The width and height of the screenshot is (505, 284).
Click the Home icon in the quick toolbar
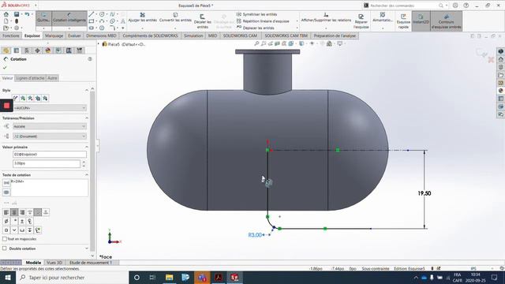coord(6,14)
